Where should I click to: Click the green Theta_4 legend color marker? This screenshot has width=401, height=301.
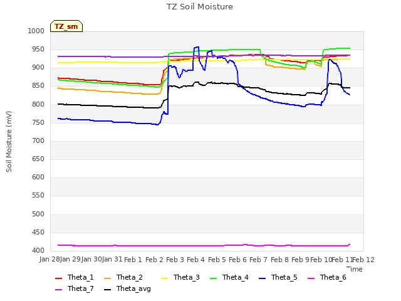tap(213, 278)
